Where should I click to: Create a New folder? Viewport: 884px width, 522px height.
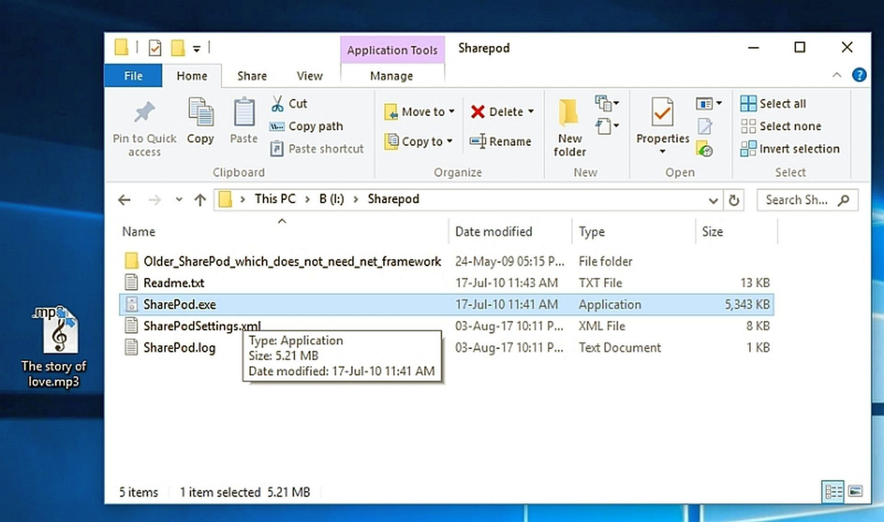point(569,128)
